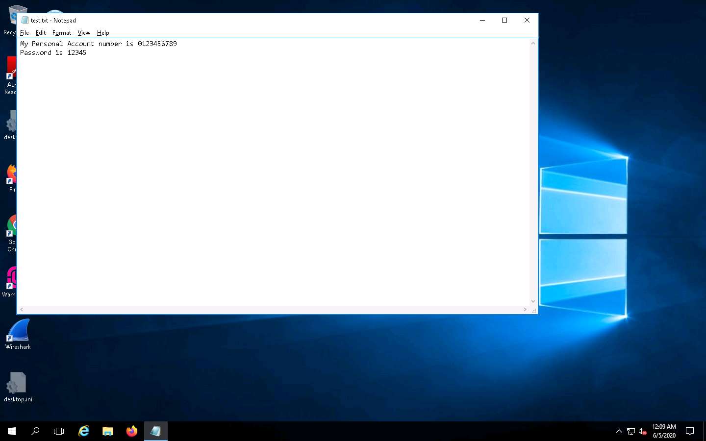Viewport: 706px width, 441px height.
Task: Open the Action Center notifications icon
Action: pos(690,431)
